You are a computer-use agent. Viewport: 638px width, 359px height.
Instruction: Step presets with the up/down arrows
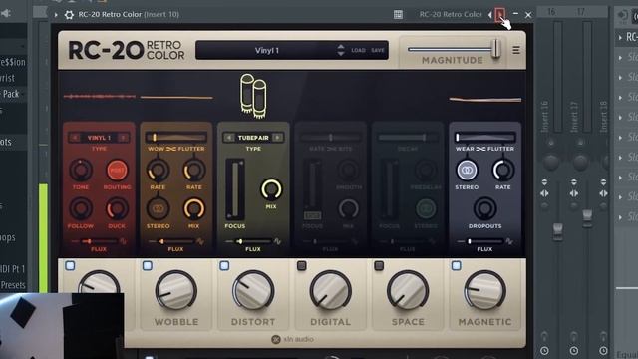point(341,50)
